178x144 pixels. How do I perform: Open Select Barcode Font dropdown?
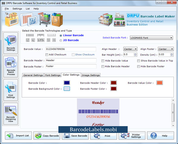[x=151, y=38]
